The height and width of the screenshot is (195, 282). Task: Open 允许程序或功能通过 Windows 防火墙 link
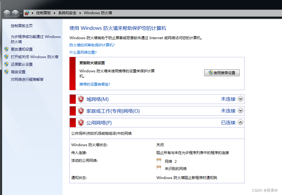click(36, 39)
